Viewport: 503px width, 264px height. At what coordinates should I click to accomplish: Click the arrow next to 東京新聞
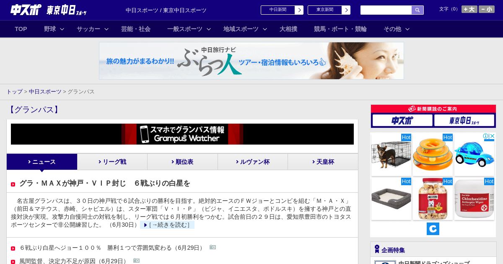[x=346, y=10]
